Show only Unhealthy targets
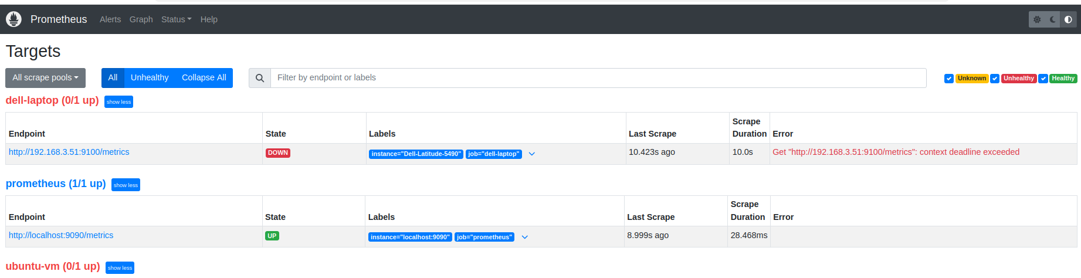Viewport: 1081px width, 278px height. (150, 78)
